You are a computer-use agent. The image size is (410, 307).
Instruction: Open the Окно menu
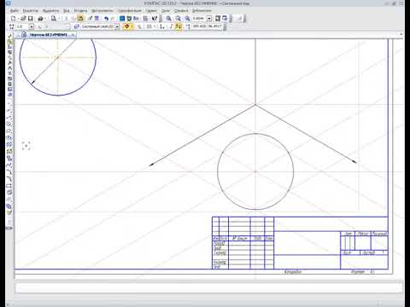click(166, 10)
